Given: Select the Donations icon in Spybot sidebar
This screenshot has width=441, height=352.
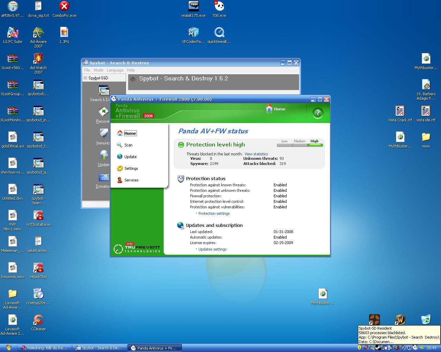Looking at the screenshot, I should point(104,177).
